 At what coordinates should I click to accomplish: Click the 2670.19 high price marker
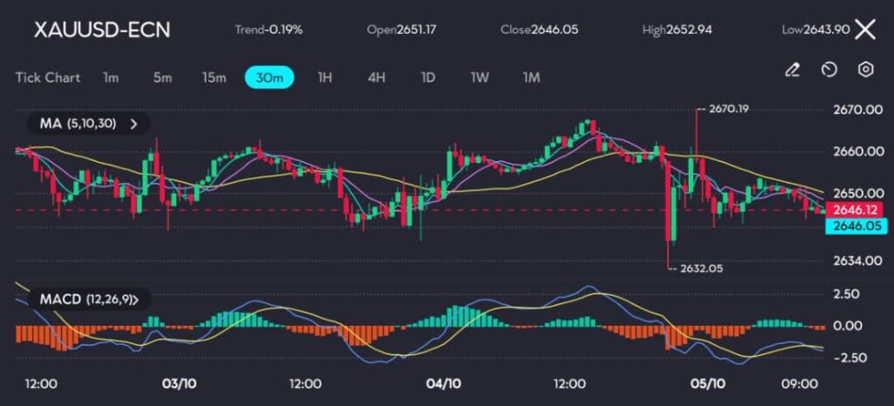click(x=728, y=109)
